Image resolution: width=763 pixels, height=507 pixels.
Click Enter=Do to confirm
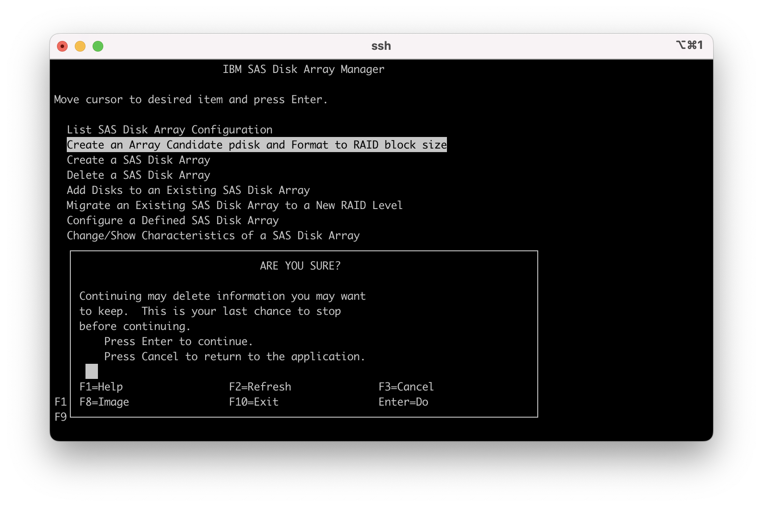(403, 402)
